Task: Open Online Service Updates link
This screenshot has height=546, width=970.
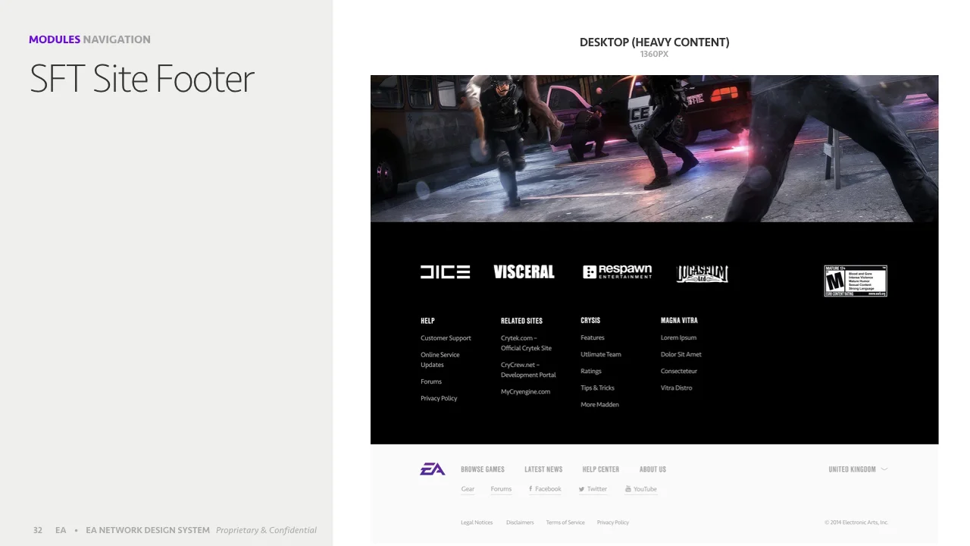Action: pos(440,360)
